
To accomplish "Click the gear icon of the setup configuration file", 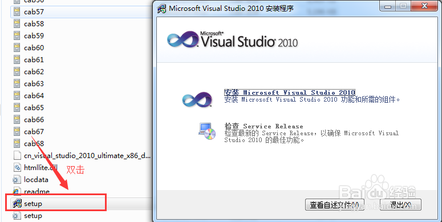I will click(x=17, y=216).
